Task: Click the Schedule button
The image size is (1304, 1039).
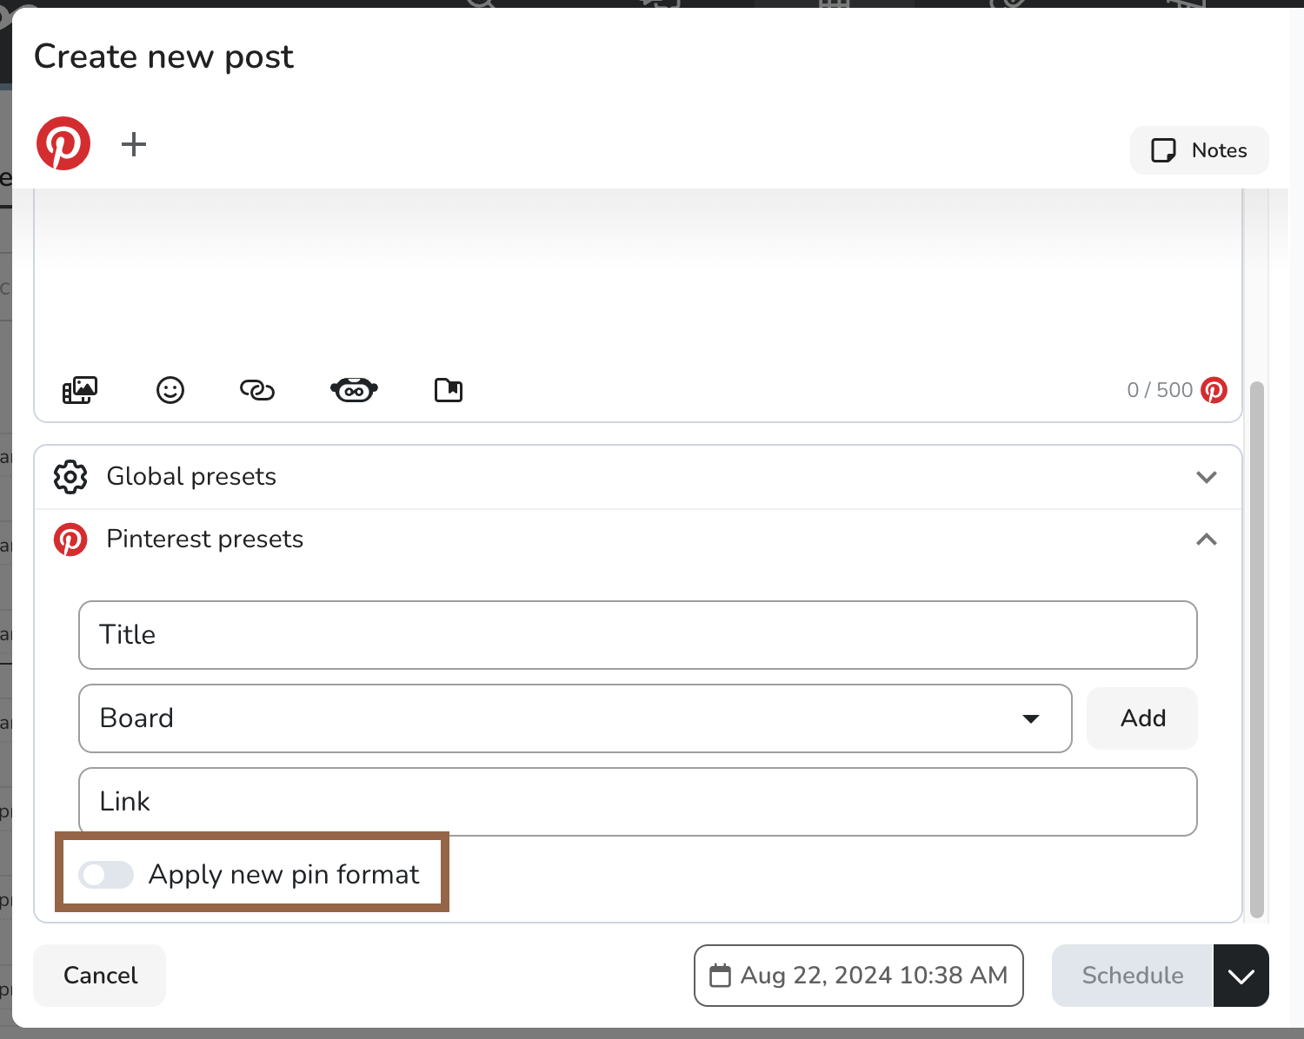Action: coord(1132,976)
